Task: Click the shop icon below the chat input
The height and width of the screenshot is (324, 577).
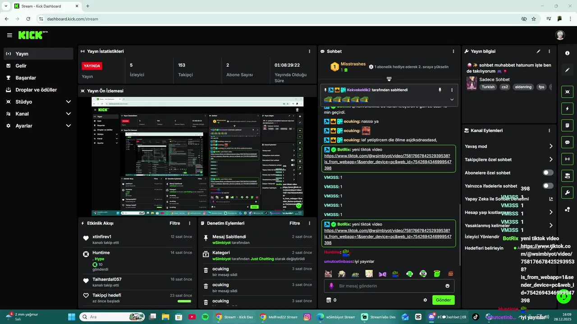Action: (329, 300)
